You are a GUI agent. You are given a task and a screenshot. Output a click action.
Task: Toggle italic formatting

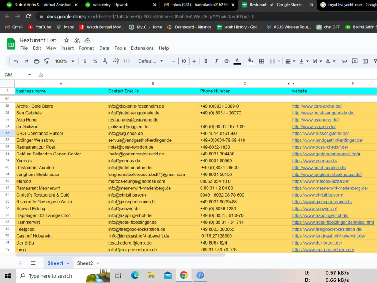[x=216, y=61]
